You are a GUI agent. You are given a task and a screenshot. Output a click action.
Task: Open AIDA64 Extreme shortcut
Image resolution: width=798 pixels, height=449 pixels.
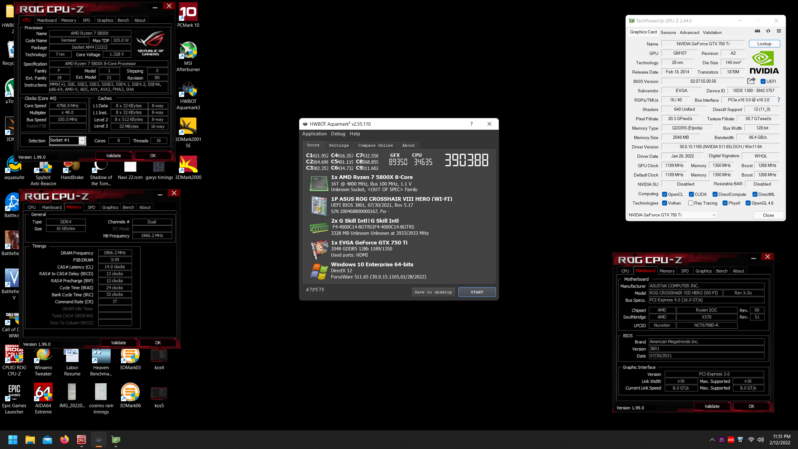click(43, 398)
